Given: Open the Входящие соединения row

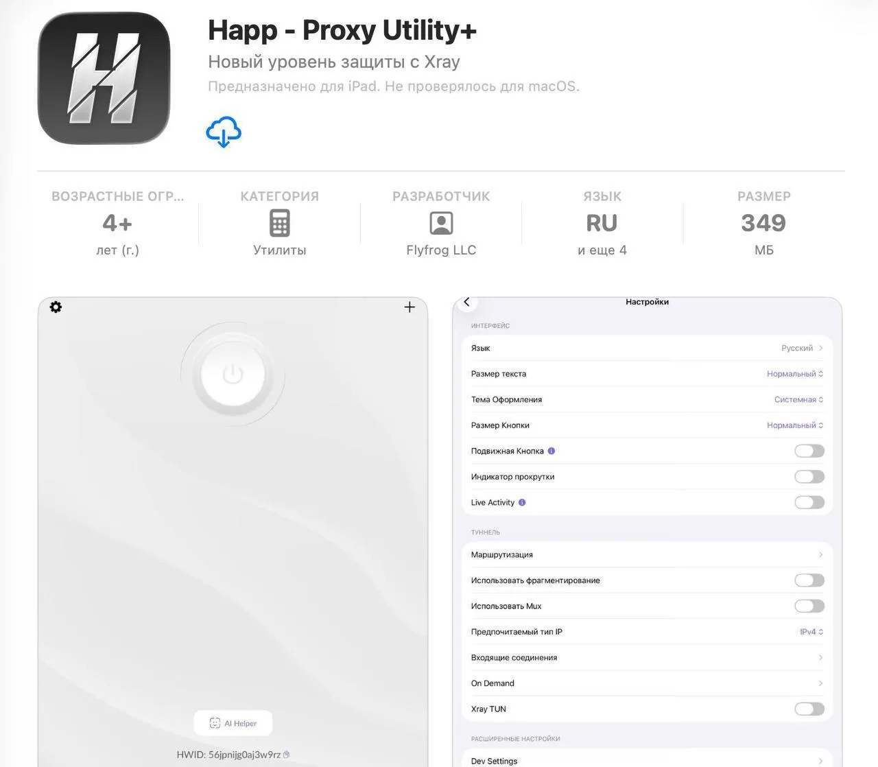Looking at the screenshot, I should [x=647, y=657].
